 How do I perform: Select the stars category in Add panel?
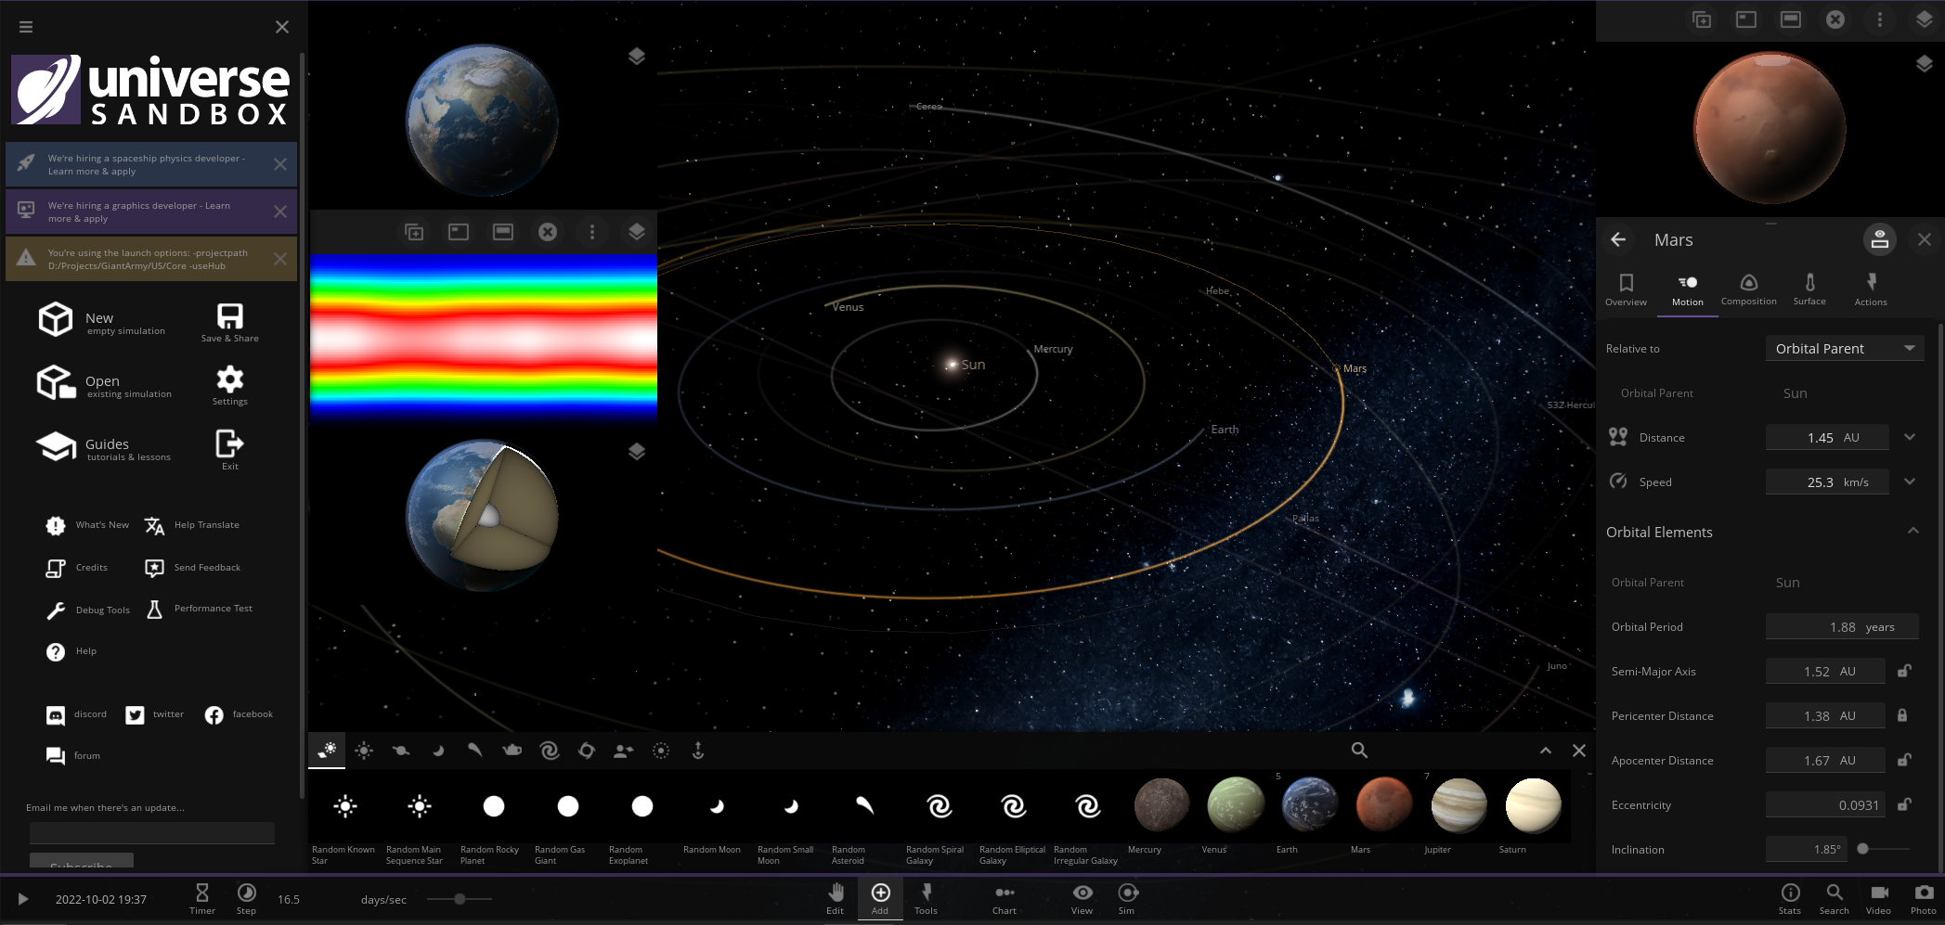point(364,751)
